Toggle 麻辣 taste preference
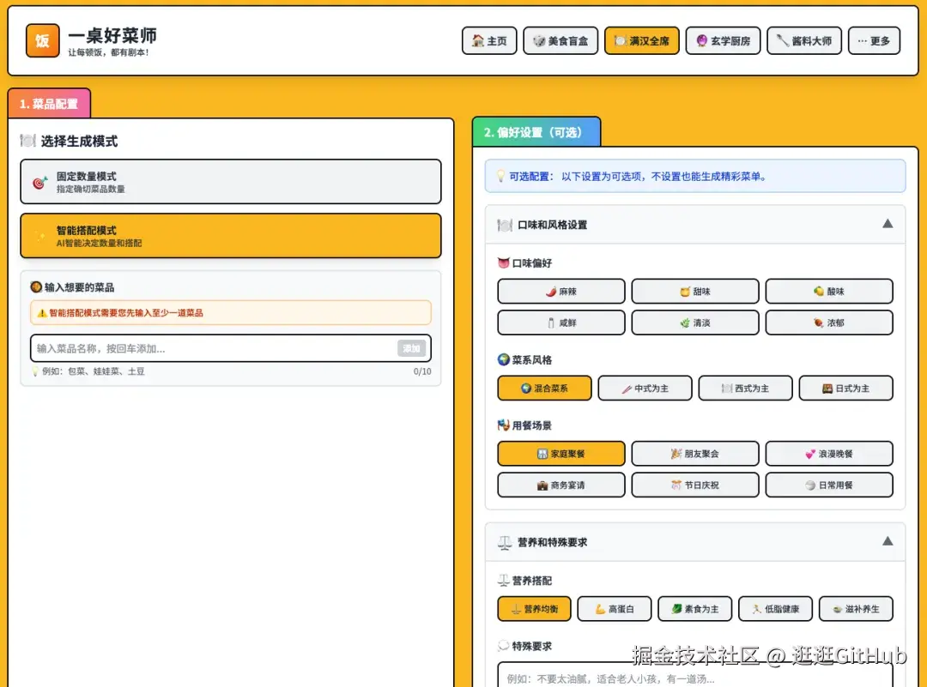The image size is (927, 687). click(561, 292)
